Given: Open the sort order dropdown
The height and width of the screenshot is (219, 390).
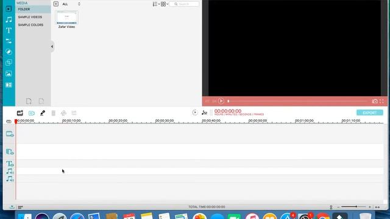Looking at the screenshot, I should click(x=156, y=4).
